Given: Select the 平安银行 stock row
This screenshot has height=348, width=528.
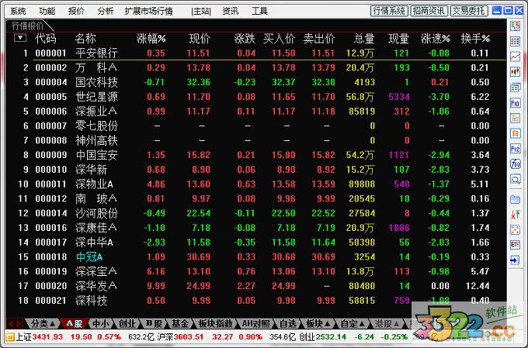Looking at the screenshot, I should (256, 53).
